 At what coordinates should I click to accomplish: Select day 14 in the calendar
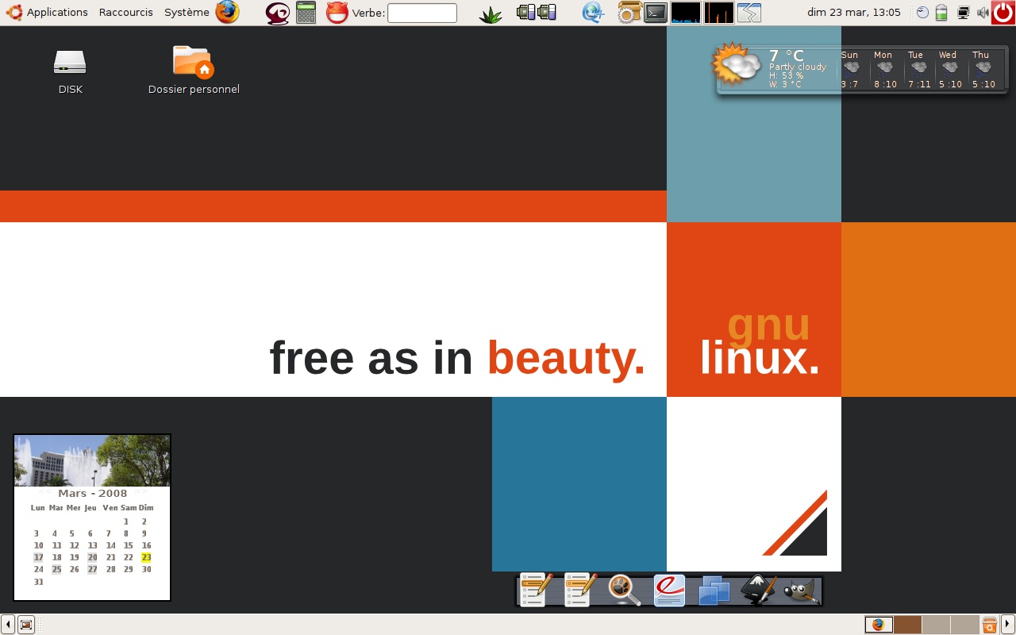[110, 545]
